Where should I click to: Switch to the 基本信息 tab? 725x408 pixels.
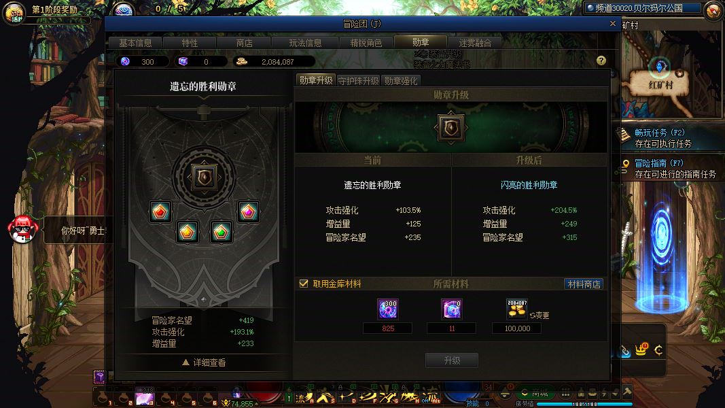(x=135, y=43)
